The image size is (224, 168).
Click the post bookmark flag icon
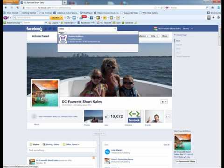(x=94, y=158)
